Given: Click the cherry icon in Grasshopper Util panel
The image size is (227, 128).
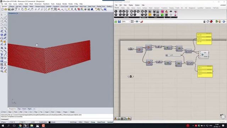Looking at the screenshot, I should pyautogui.click(x=166, y=11).
